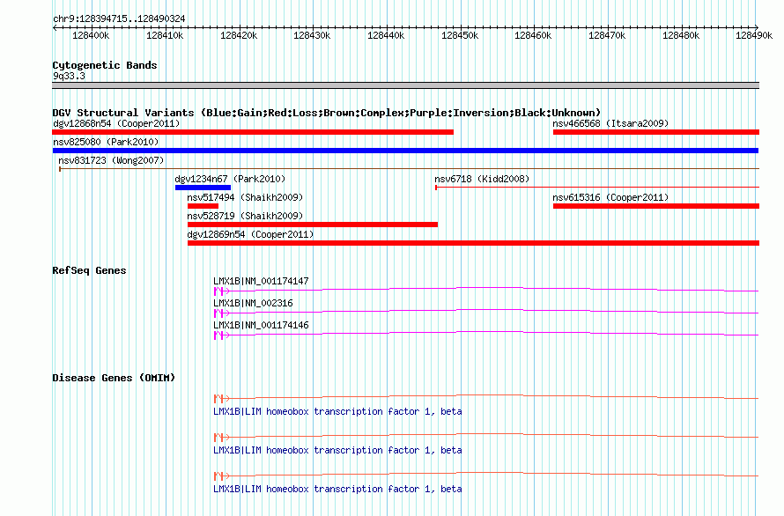Image resolution: width=784 pixels, height=516 pixels.
Task: Click the 128450k ruler tick label
Action: click(x=460, y=35)
